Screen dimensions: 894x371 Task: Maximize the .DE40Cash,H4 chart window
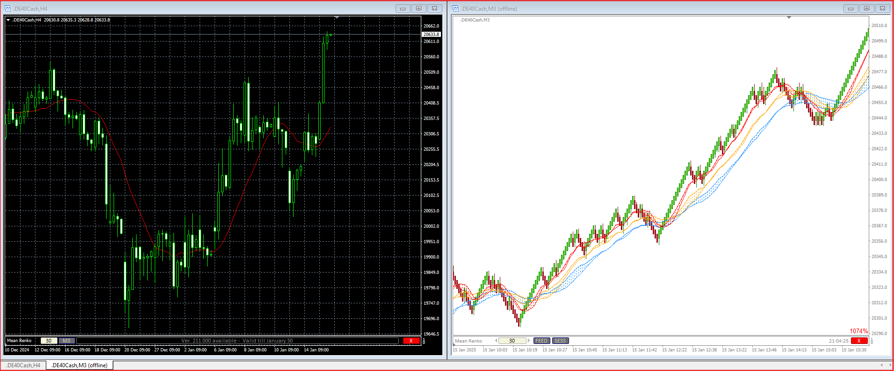pos(418,8)
